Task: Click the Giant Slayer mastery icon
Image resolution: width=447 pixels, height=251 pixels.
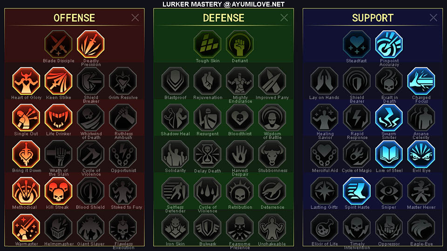Action: coord(91,228)
